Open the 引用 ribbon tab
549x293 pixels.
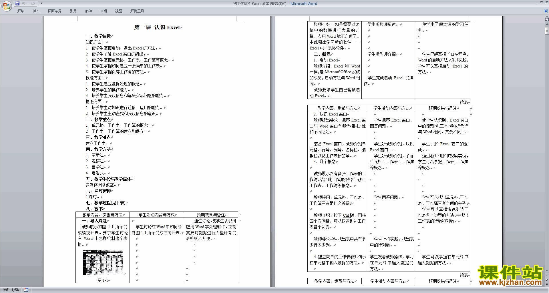73,11
